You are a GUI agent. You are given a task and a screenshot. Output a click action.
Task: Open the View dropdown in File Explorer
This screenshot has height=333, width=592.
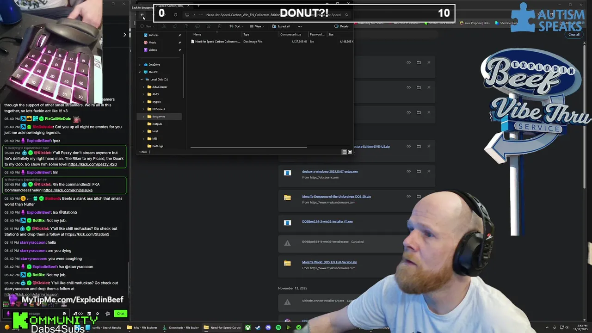[x=256, y=26]
